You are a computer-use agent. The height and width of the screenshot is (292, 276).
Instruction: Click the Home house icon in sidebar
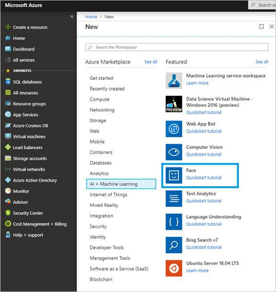pyautogui.click(x=8, y=38)
